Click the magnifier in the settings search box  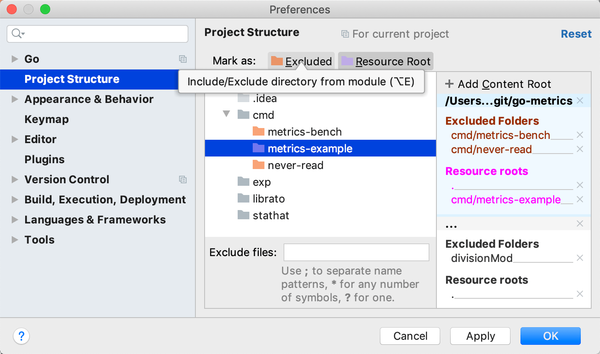click(x=16, y=33)
